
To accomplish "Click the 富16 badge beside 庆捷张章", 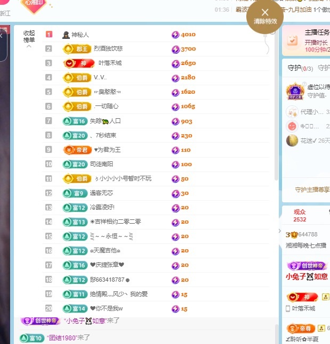I will pos(75,265).
